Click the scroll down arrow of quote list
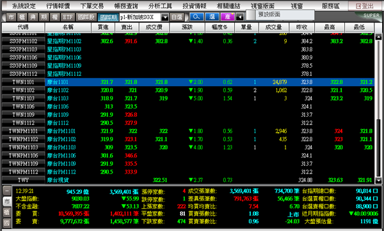Image resolution: width=384 pixels, height=231 pixels. pyautogui.click(x=378, y=181)
